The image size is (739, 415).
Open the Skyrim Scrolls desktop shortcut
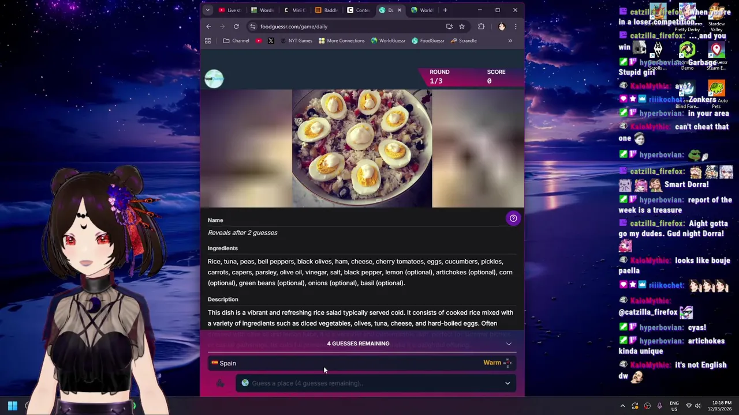658,56
